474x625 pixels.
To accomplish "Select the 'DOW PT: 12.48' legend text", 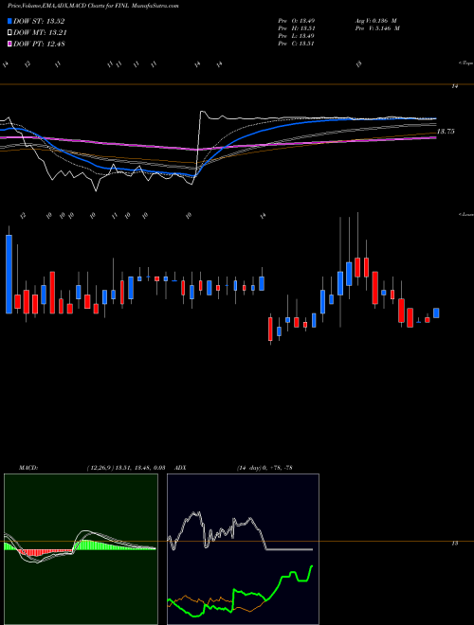I will click(x=39, y=44).
